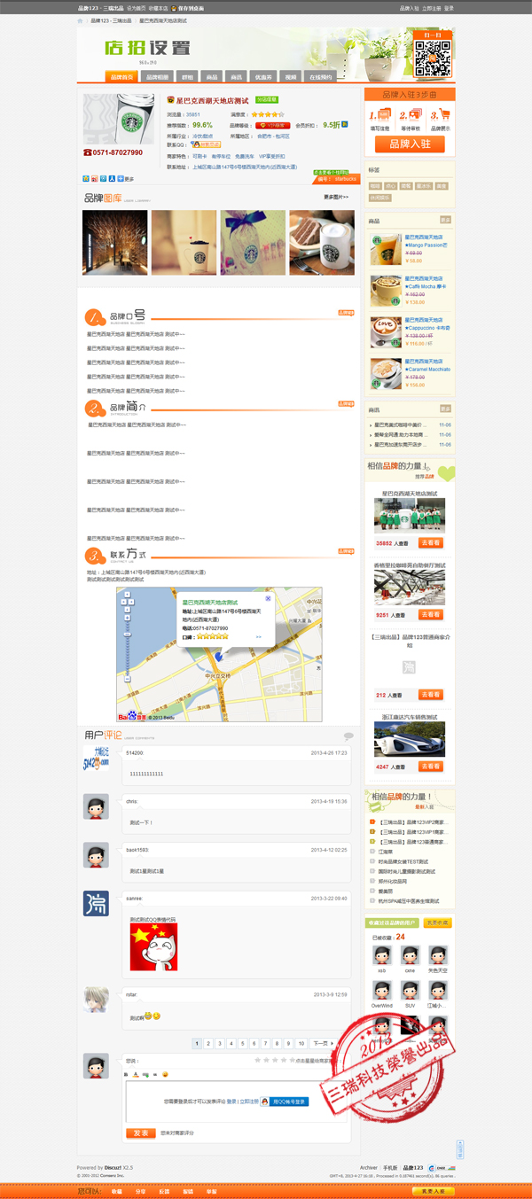Click 去看看 for brand with 9251 views
This screenshot has height=1199, width=532.
tap(431, 614)
